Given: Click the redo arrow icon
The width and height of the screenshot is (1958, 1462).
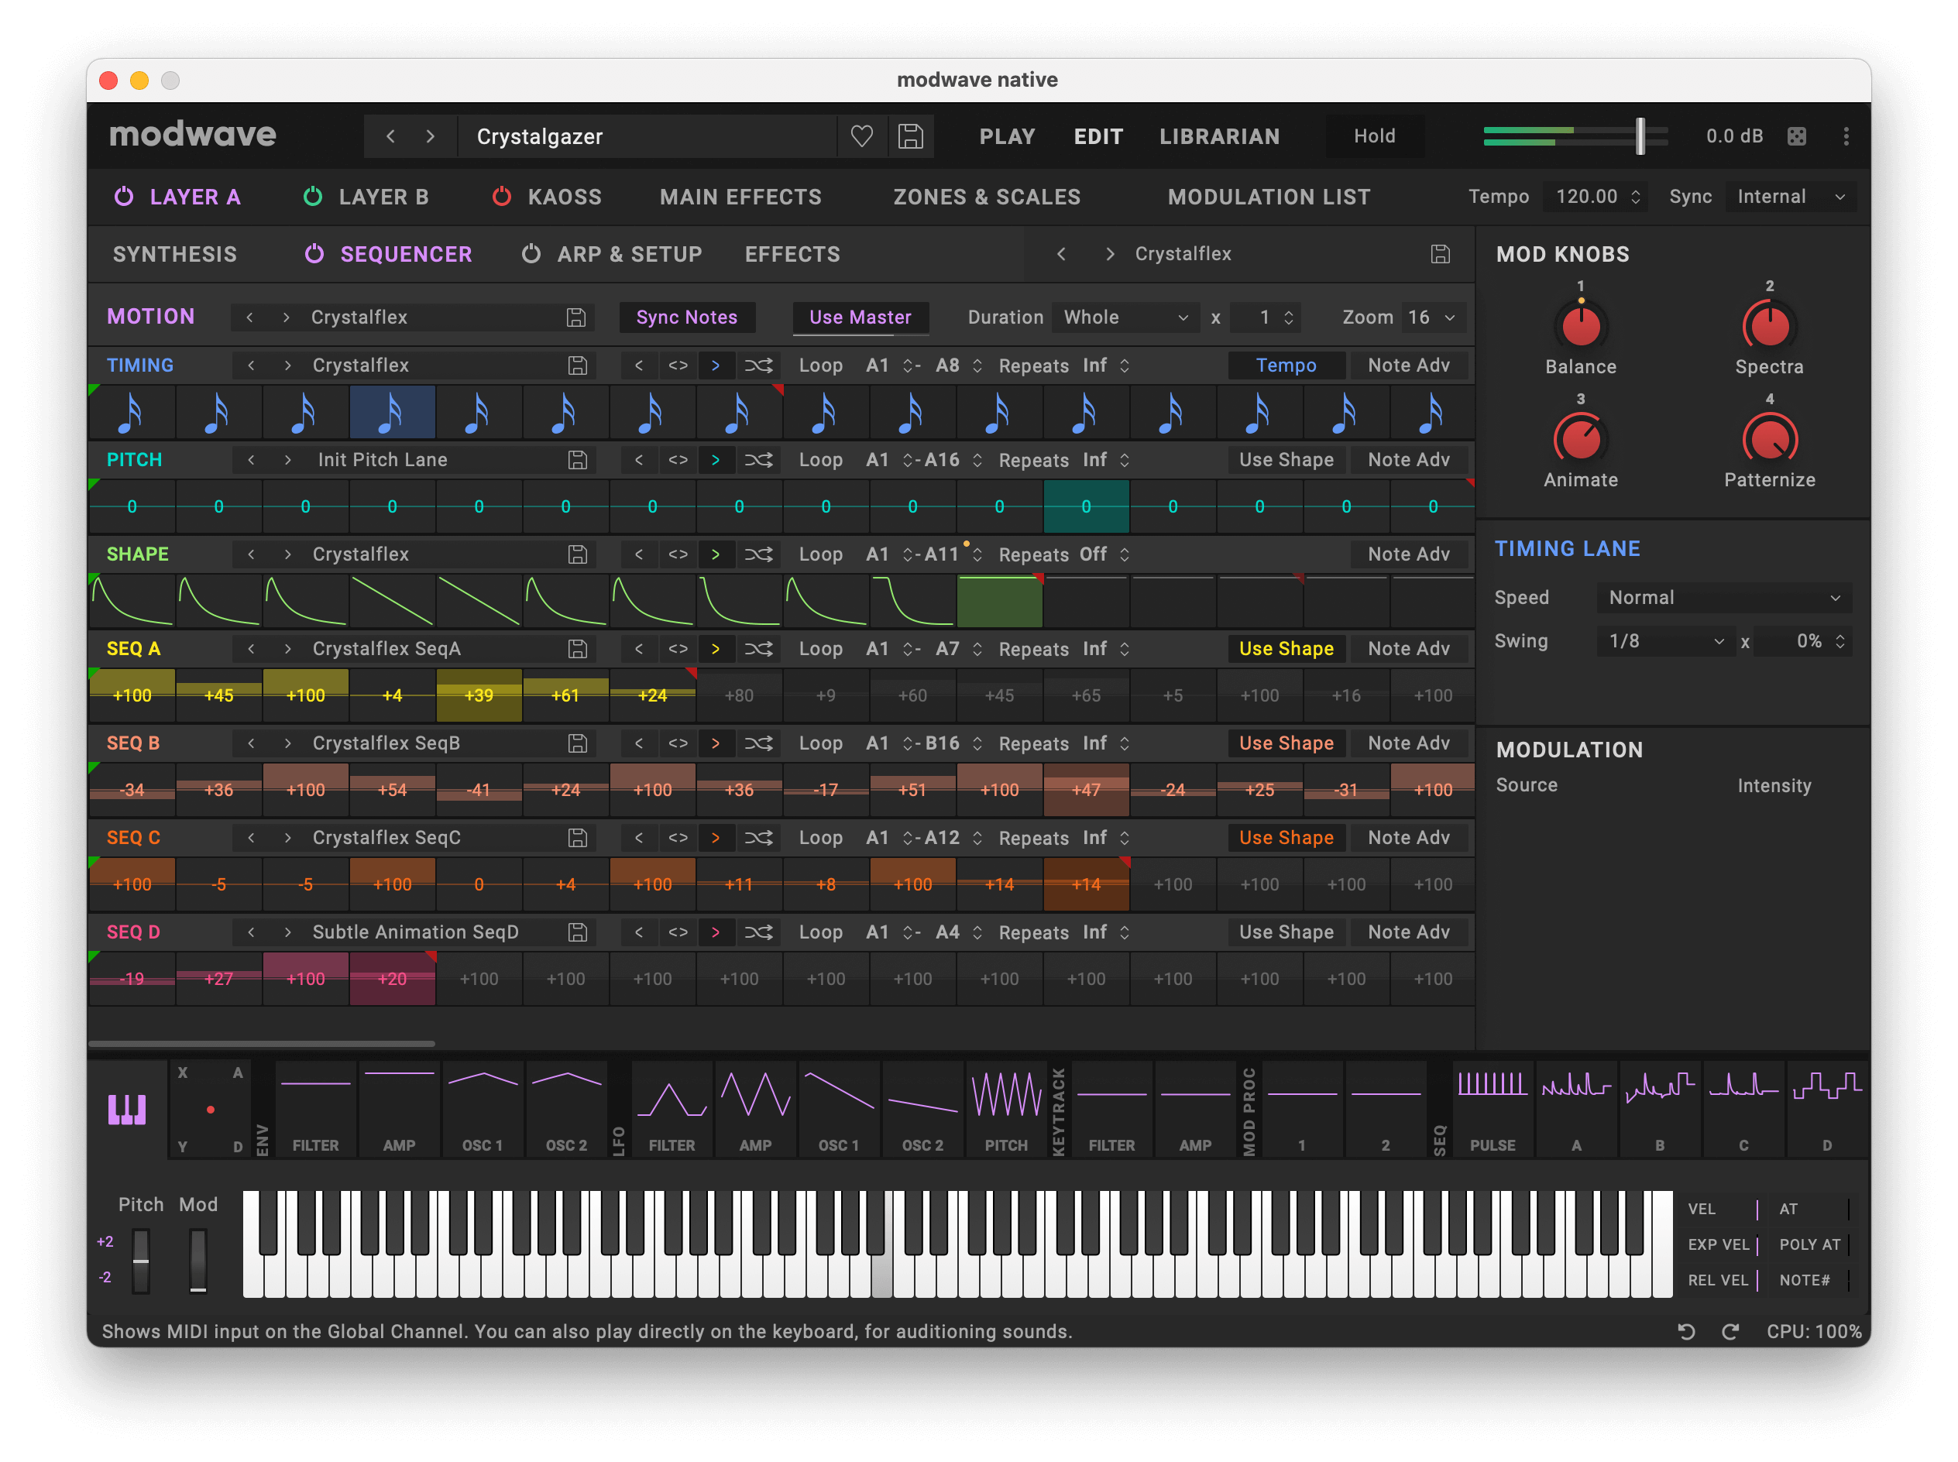Looking at the screenshot, I should (x=1730, y=1332).
